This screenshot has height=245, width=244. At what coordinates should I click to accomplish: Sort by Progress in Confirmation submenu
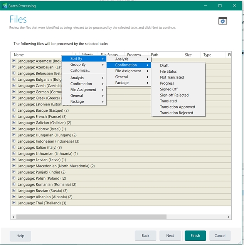(x=178, y=83)
